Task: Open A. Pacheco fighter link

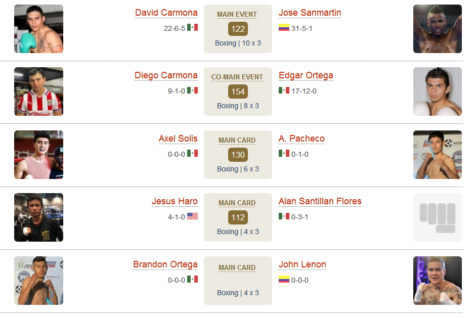Action: coord(301,139)
